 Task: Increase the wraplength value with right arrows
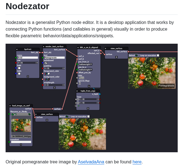click(63, 85)
